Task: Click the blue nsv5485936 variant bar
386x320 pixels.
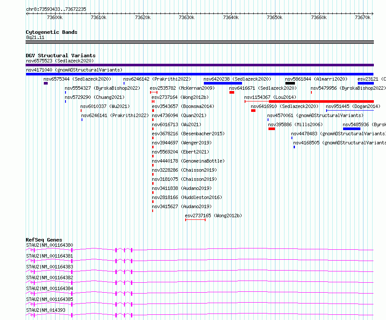Action: (x=352, y=129)
